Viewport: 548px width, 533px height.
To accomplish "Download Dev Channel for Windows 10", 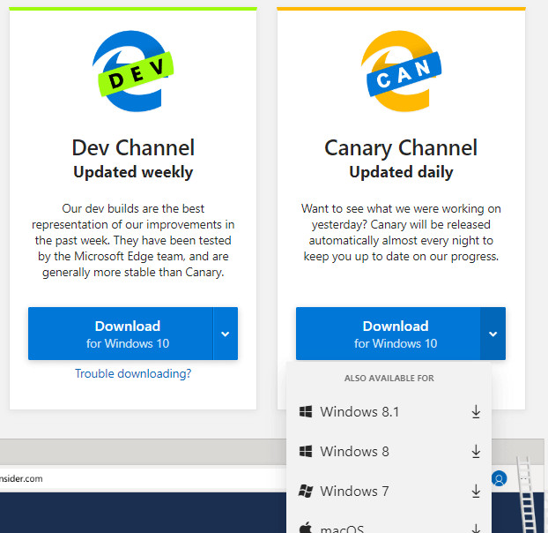I will click(121, 334).
